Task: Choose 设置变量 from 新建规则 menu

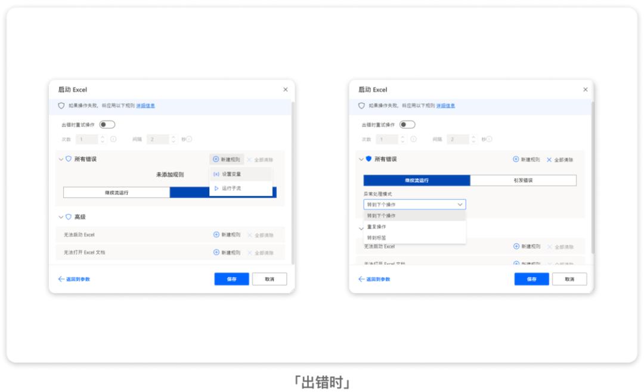Action: pos(241,174)
